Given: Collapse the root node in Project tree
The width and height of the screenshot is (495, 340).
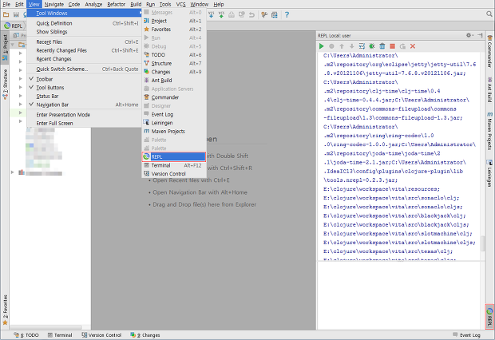Looking at the screenshot, I should (13, 45).
